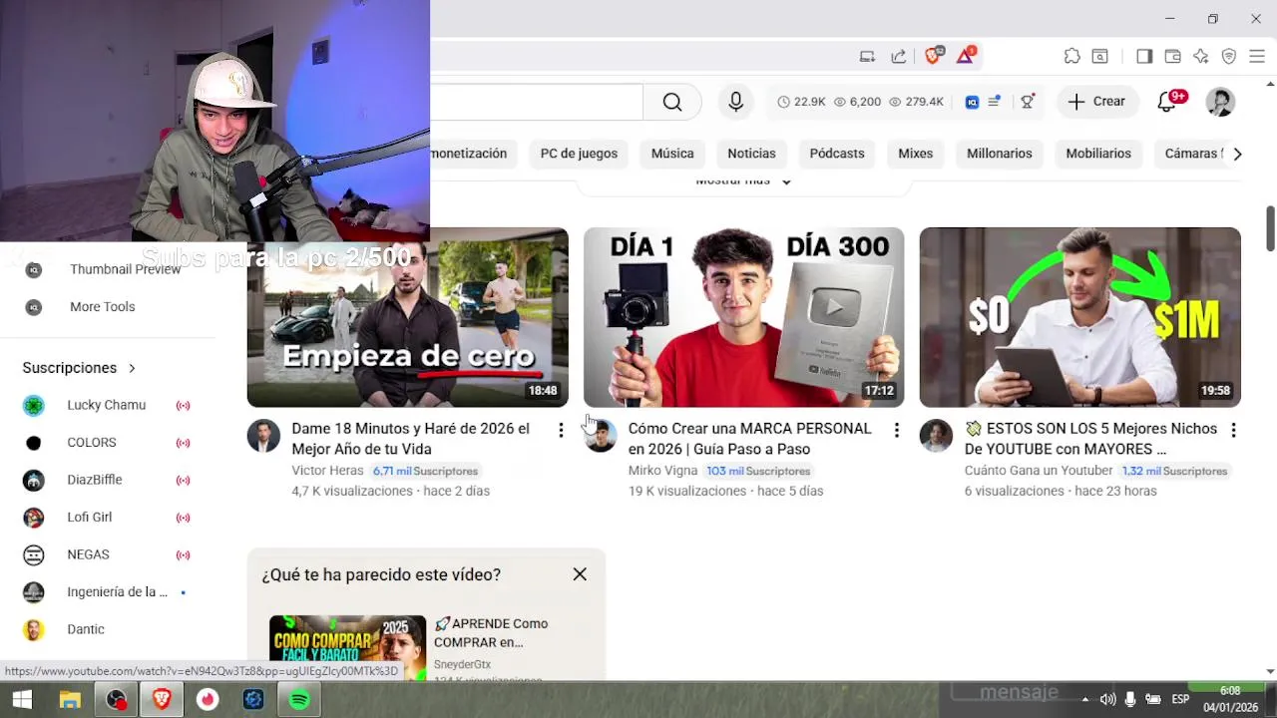The height and width of the screenshot is (718, 1277).
Task: Select the Millonarios chip
Action: pos(999,154)
